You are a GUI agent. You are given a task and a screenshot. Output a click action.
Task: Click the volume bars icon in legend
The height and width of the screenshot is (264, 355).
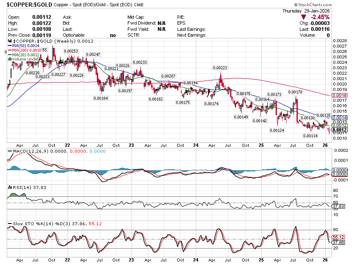click(10, 59)
